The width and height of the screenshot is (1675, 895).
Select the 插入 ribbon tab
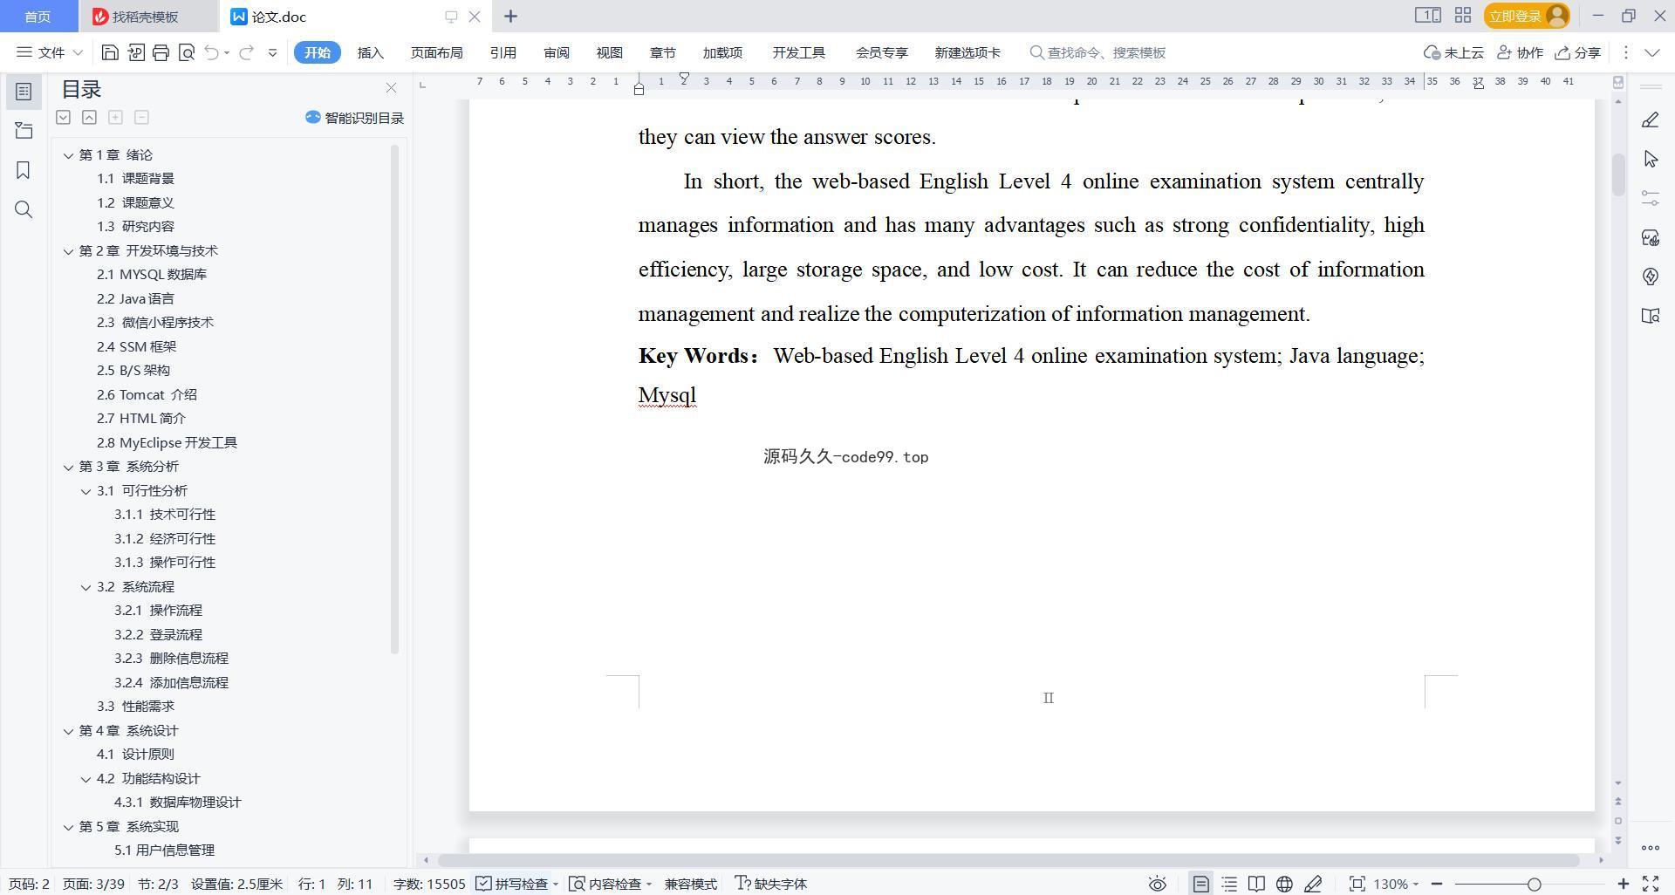(371, 52)
